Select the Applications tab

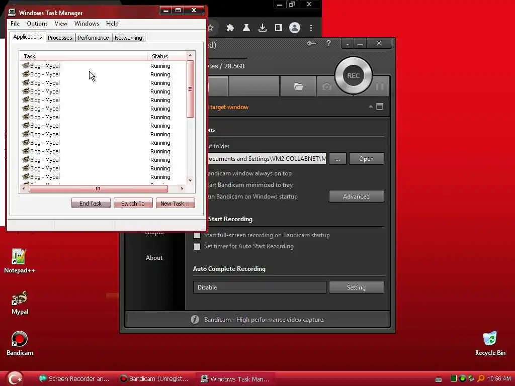point(28,37)
